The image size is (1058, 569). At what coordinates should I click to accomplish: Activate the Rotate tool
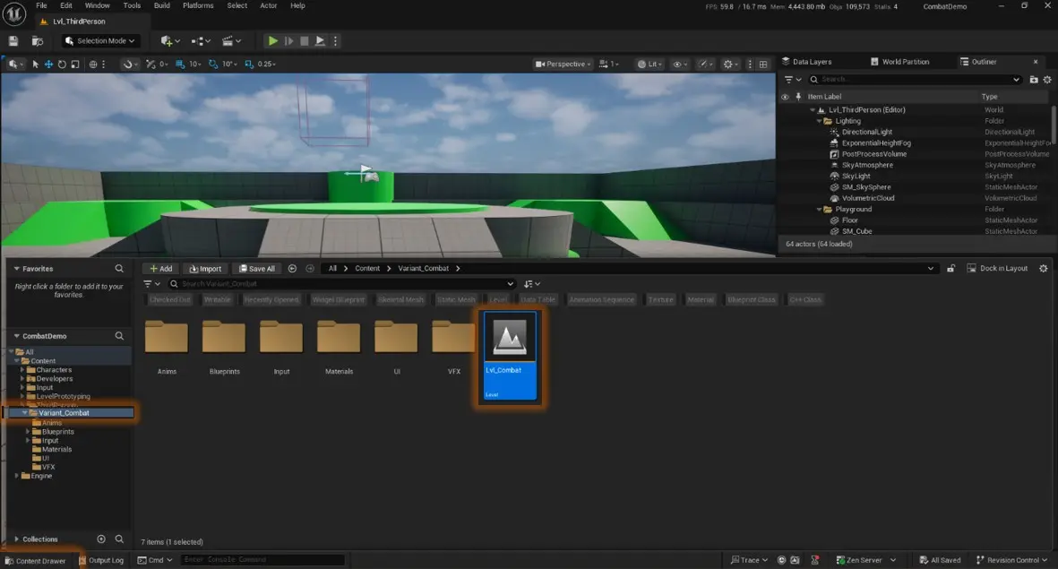coord(62,64)
